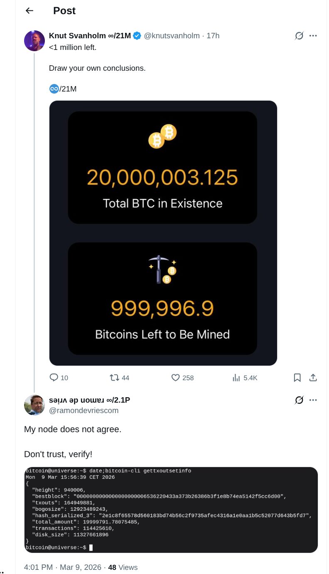Click the blue verified badge on Knut
This screenshot has height=574, width=329.
click(x=137, y=36)
